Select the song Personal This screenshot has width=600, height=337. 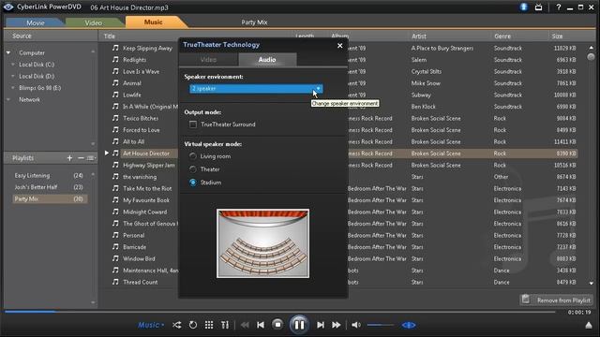133,235
